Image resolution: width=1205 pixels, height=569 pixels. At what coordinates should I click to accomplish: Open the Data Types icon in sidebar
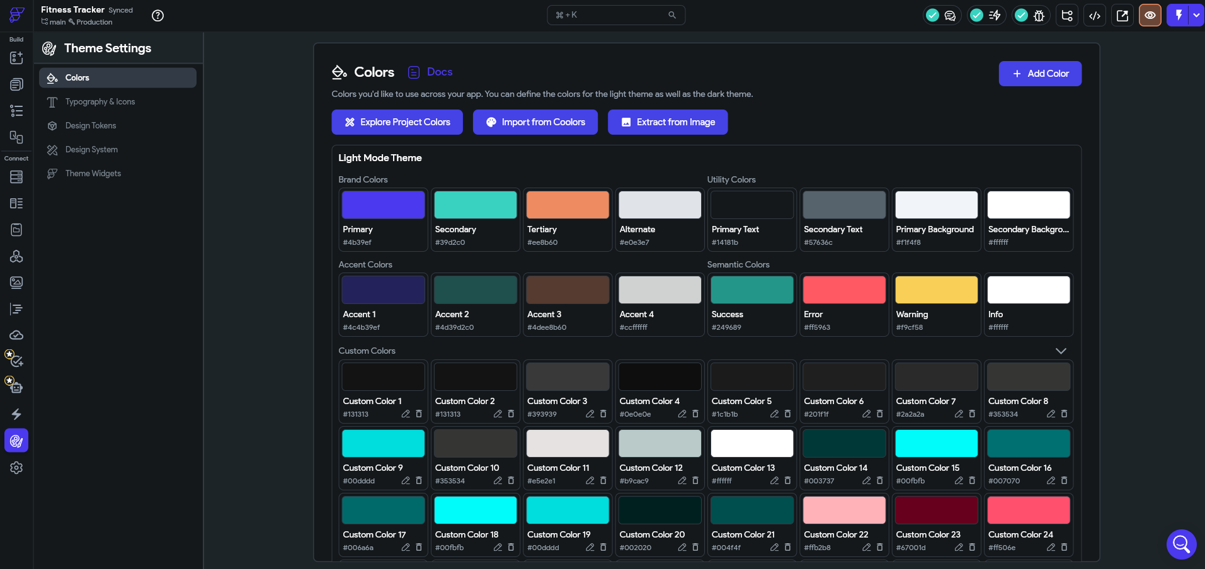(x=16, y=203)
